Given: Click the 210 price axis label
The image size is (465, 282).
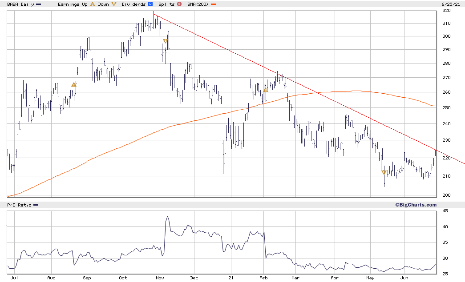Looking at the screenshot, I should tap(446, 176).
